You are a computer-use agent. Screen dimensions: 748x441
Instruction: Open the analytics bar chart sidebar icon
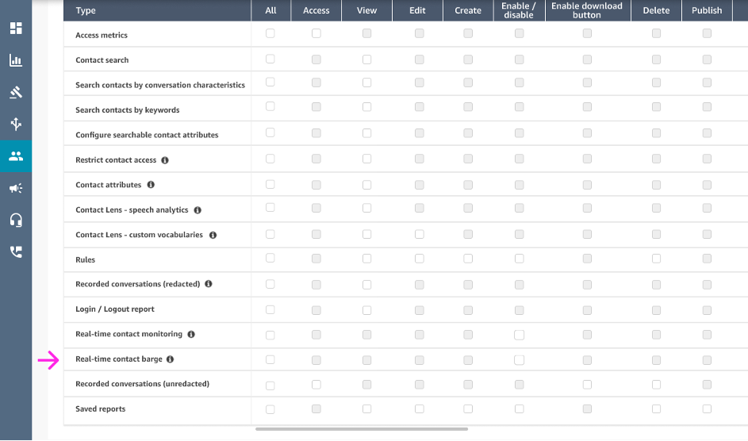click(x=16, y=60)
